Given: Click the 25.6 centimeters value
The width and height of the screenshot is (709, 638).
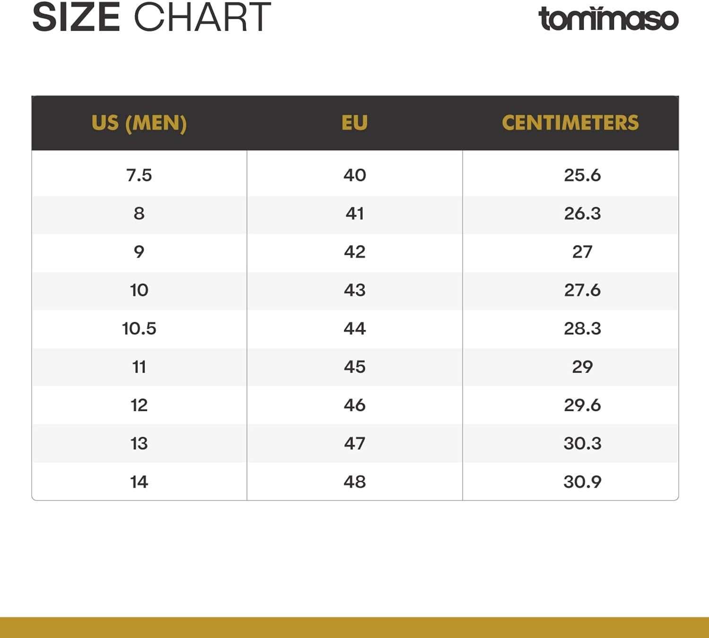Looking at the screenshot, I should tap(582, 175).
